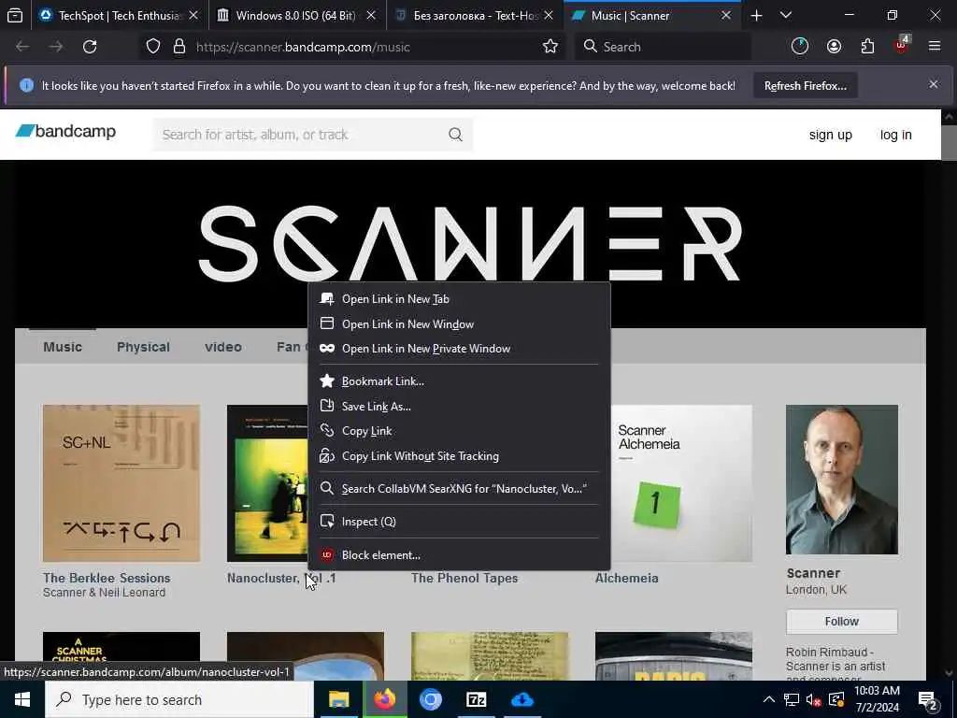Click the sign up link
957x718 pixels.
click(x=830, y=135)
